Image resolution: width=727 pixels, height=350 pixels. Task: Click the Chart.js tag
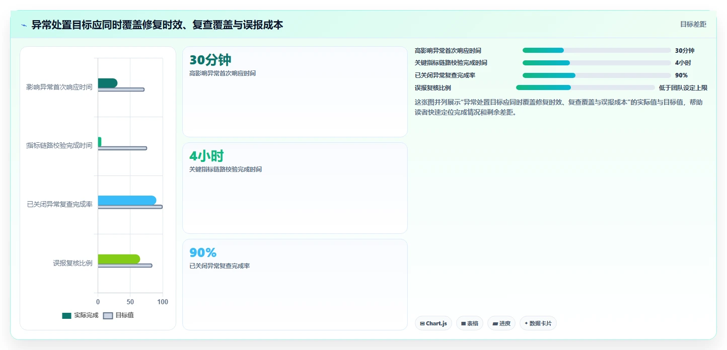point(433,323)
